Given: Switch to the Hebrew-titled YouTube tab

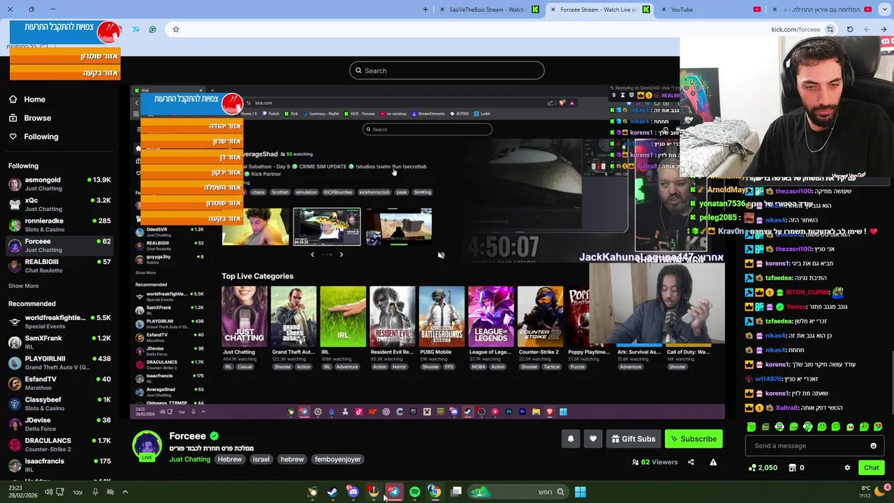Looking at the screenshot, I should tap(822, 10).
